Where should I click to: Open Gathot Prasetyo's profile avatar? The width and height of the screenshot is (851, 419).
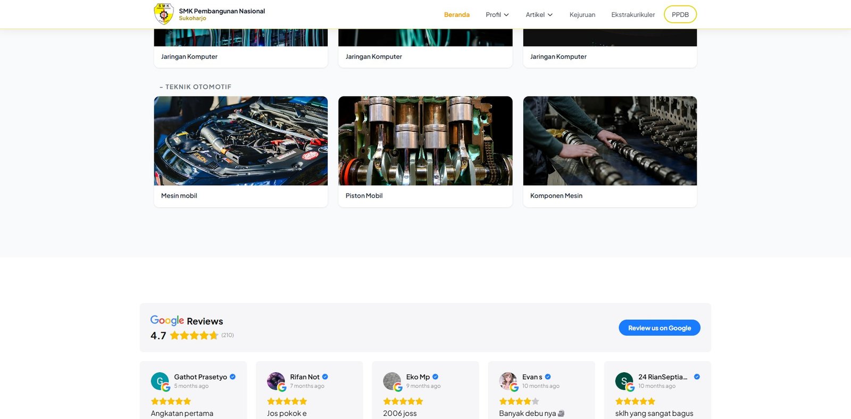pos(160,381)
